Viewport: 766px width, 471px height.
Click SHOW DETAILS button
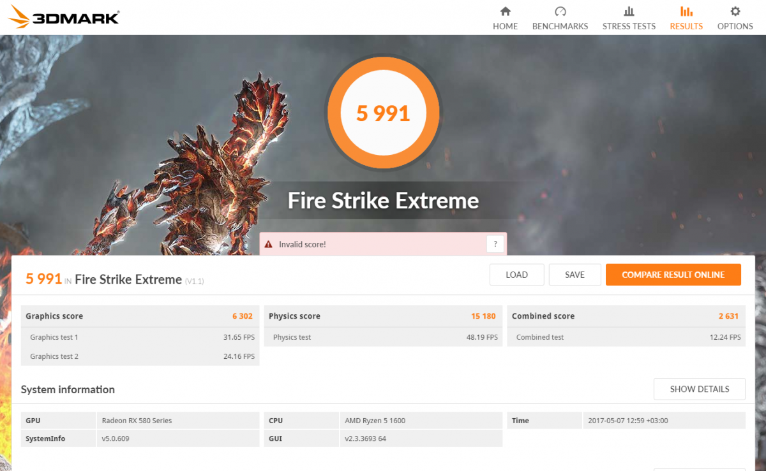pyautogui.click(x=699, y=389)
